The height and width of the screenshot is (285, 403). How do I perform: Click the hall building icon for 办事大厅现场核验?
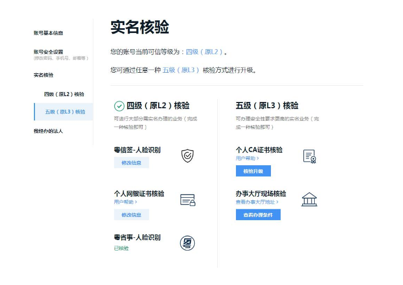click(x=309, y=200)
